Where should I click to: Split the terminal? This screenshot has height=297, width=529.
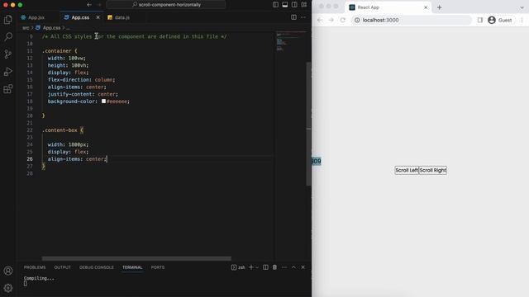click(265, 267)
